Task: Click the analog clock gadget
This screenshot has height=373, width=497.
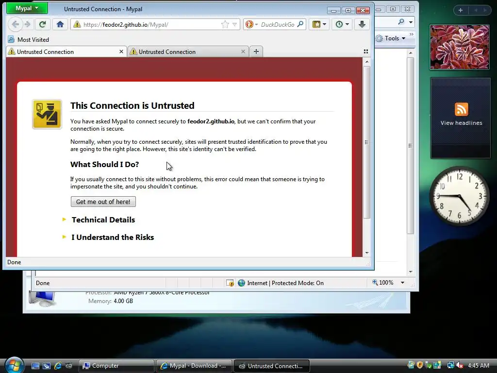Action: [459, 196]
